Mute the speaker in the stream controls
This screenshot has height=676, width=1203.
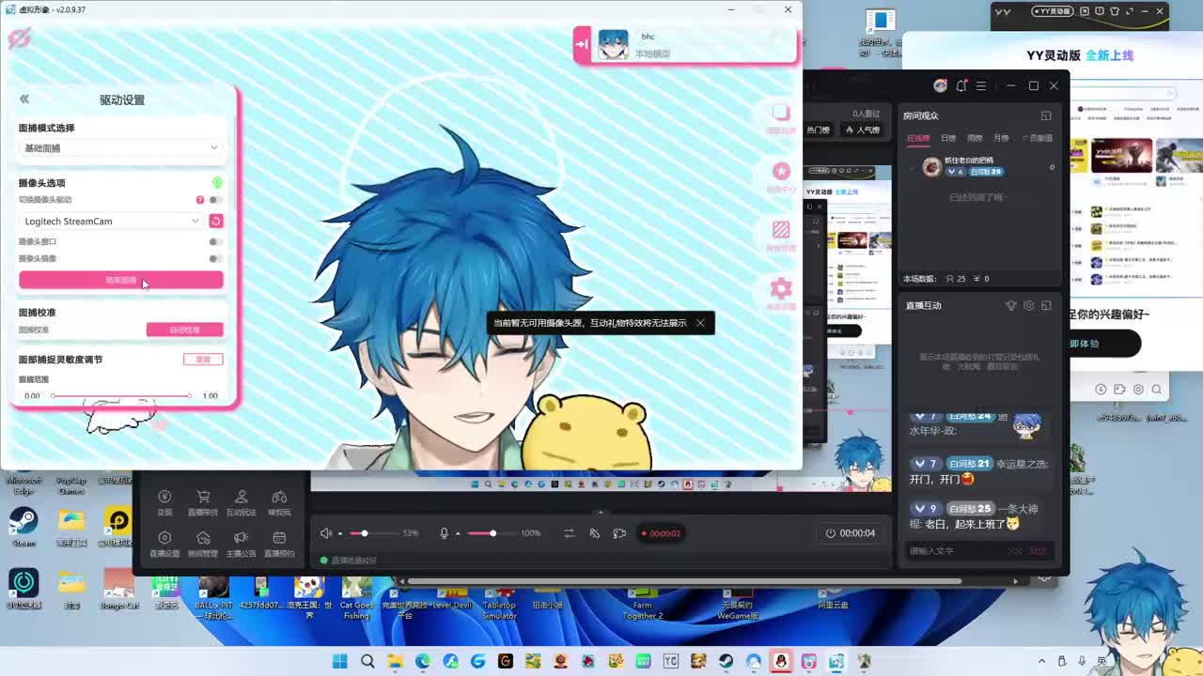(326, 533)
